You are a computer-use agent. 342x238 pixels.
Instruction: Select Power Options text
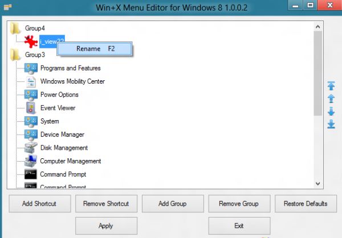coord(59,95)
